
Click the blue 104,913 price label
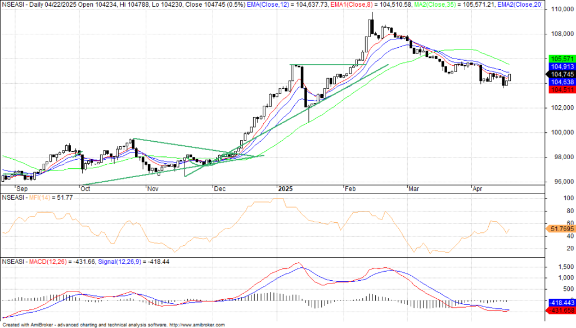coord(561,66)
